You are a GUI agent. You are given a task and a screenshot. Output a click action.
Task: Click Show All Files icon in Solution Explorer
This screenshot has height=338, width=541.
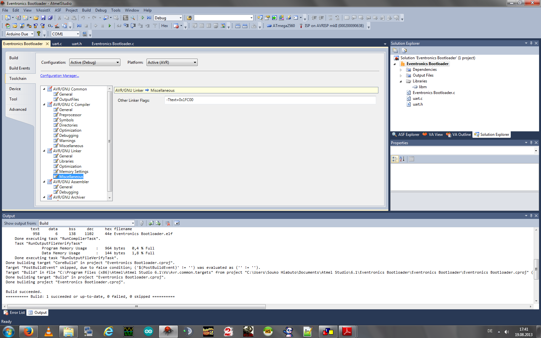404,51
